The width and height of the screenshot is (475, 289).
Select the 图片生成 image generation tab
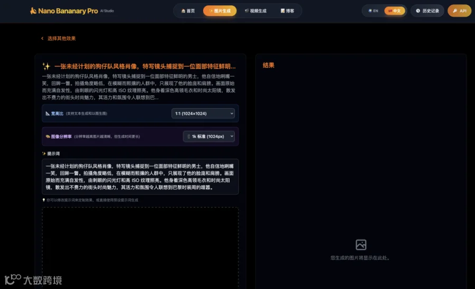pos(220,11)
